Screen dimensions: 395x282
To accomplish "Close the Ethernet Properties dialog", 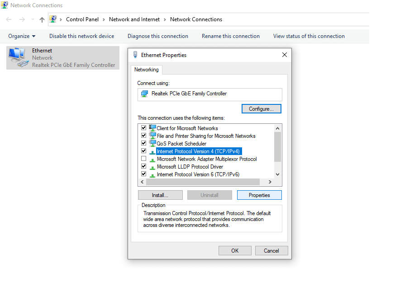I will point(285,55).
